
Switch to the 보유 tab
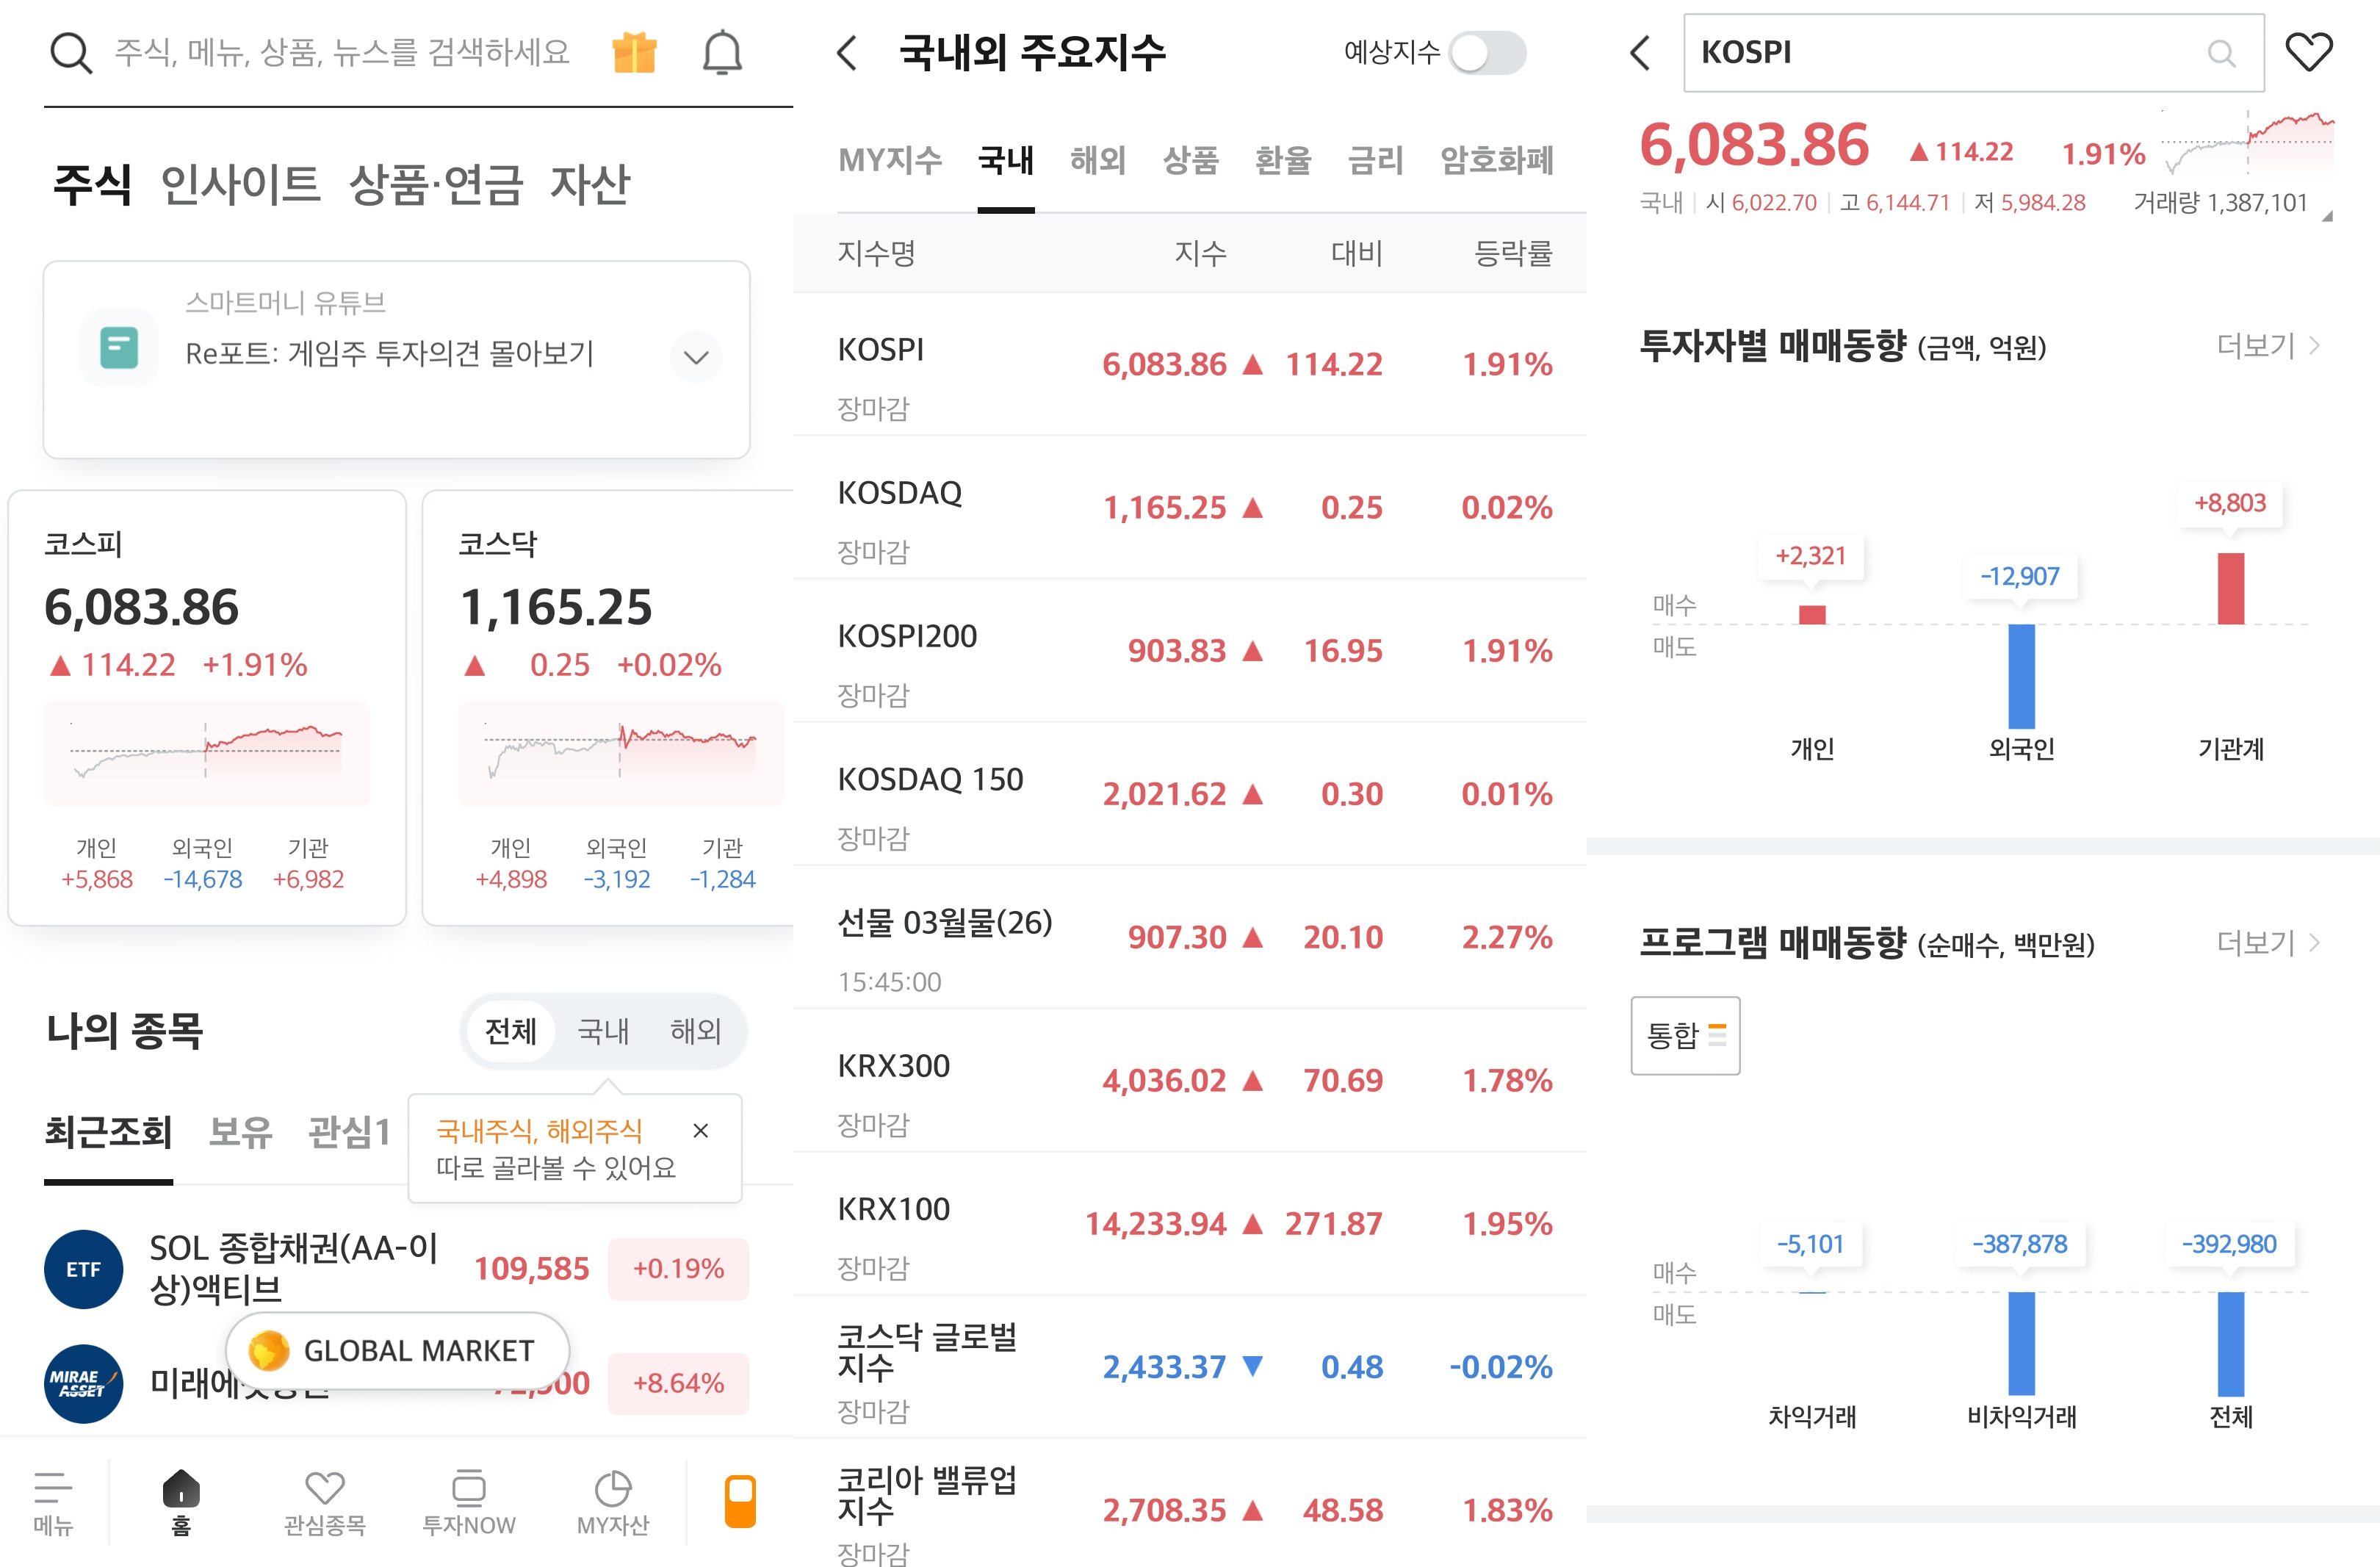(x=240, y=1132)
